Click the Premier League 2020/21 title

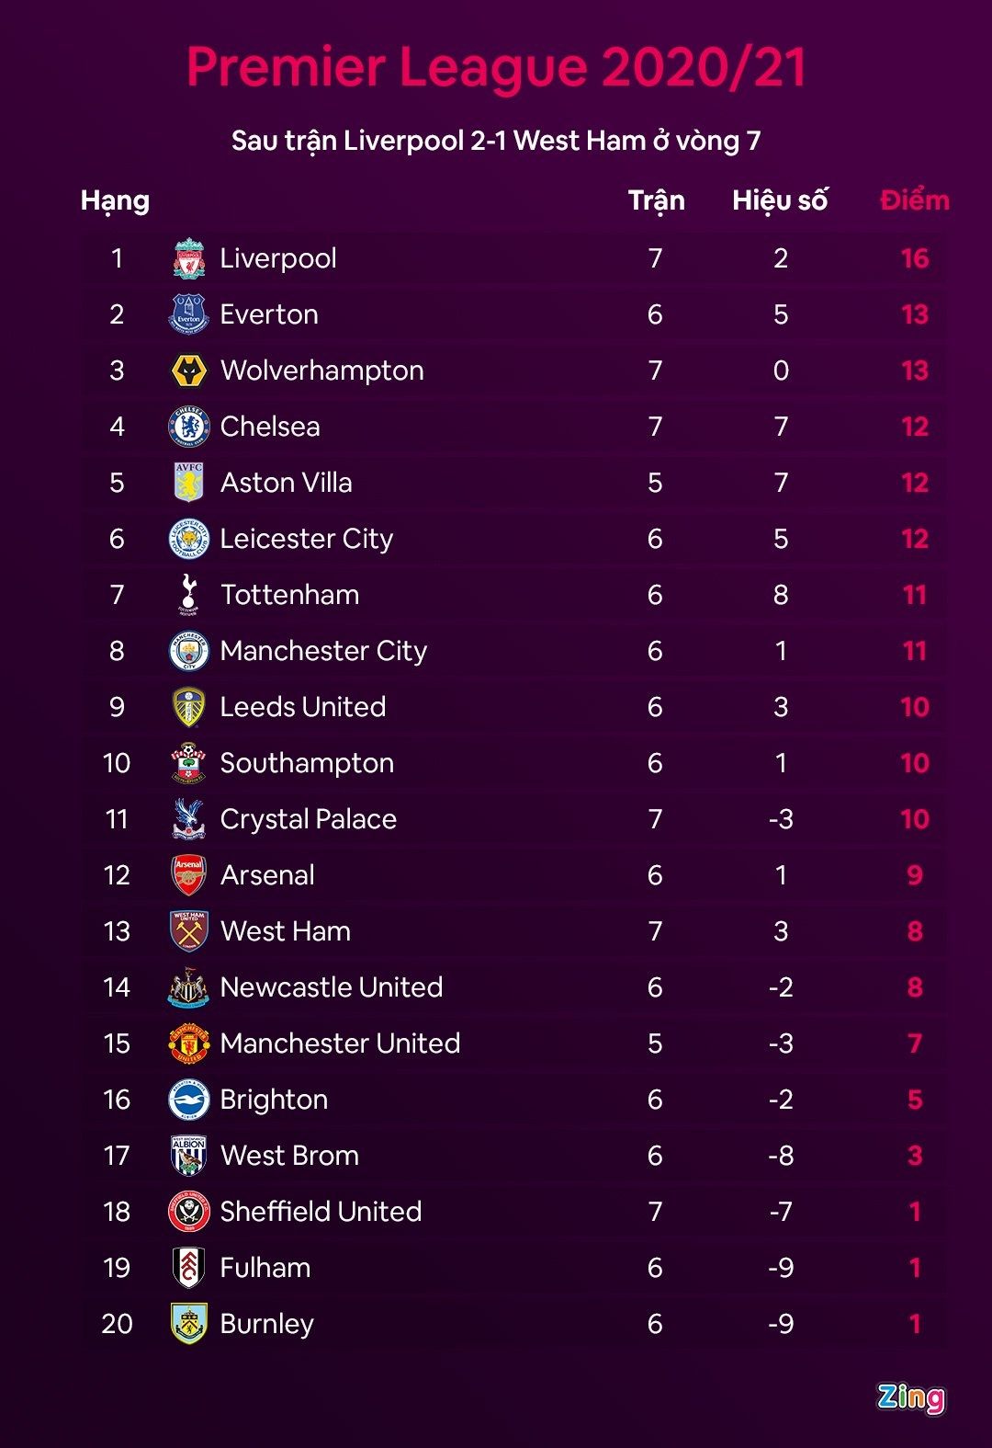pyautogui.click(x=496, y=67)
